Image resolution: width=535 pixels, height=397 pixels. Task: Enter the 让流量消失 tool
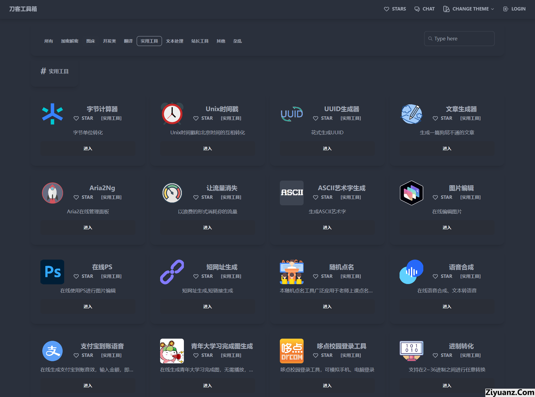[208, 228]
